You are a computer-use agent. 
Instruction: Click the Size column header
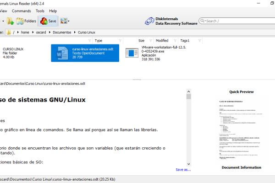141,41
